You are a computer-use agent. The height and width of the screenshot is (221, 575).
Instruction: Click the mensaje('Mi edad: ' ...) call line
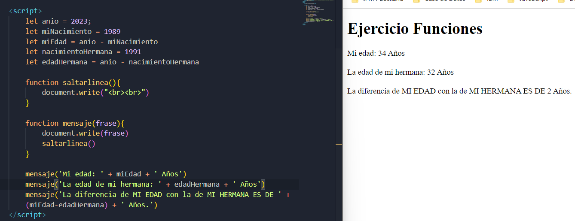pyautogui.click(x=106, y=174)
